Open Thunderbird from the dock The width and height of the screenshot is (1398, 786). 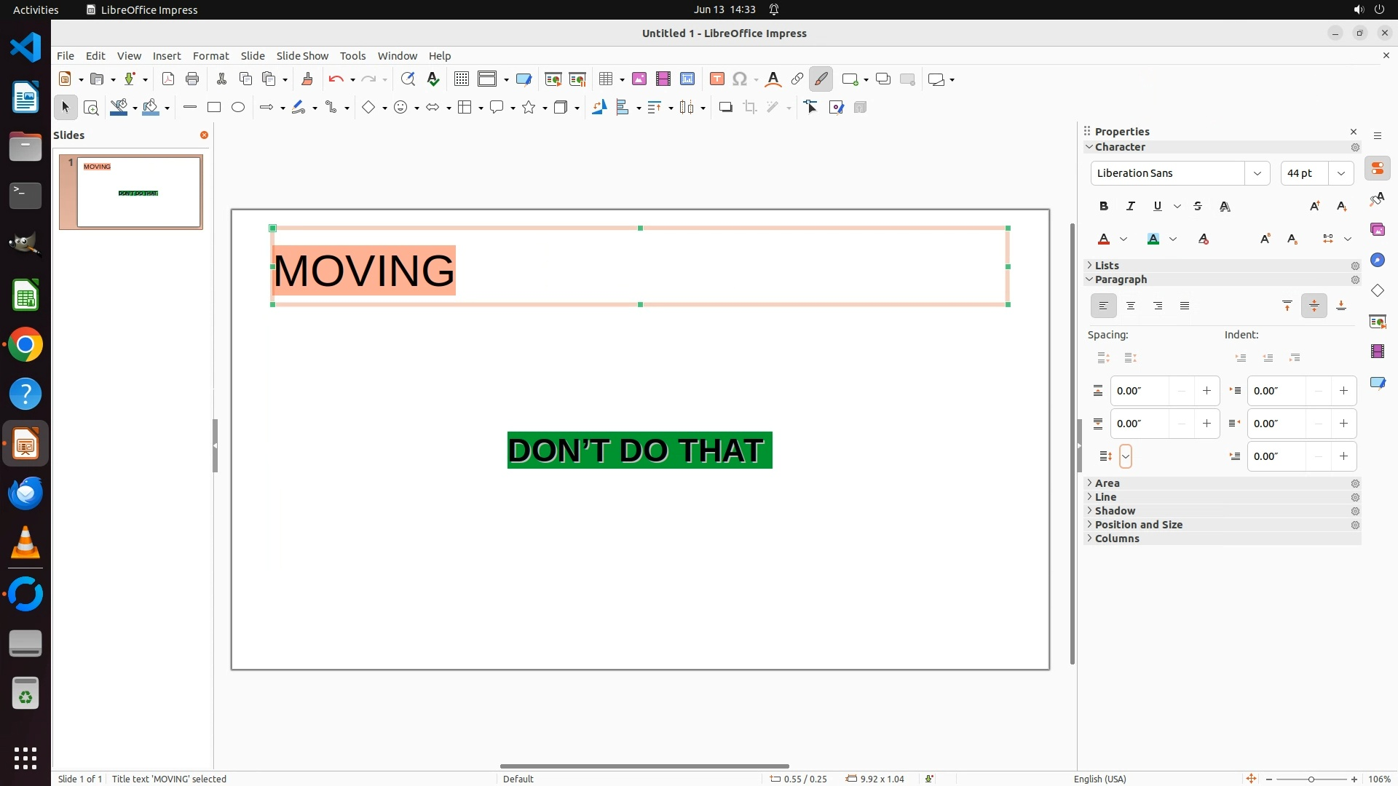point(25,493)
